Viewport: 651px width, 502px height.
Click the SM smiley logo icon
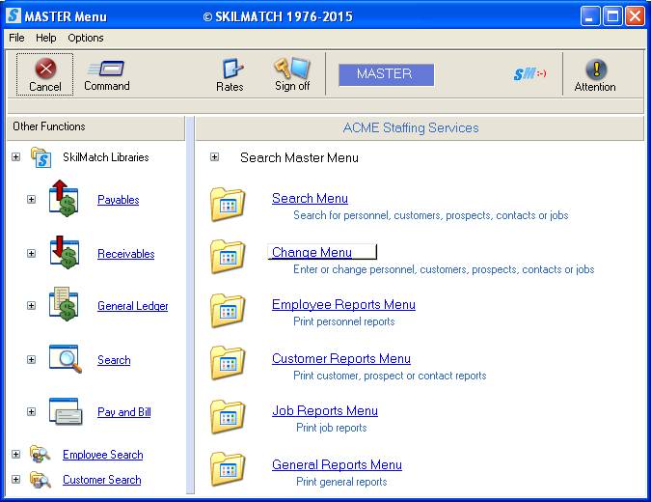tap(529, 74)
